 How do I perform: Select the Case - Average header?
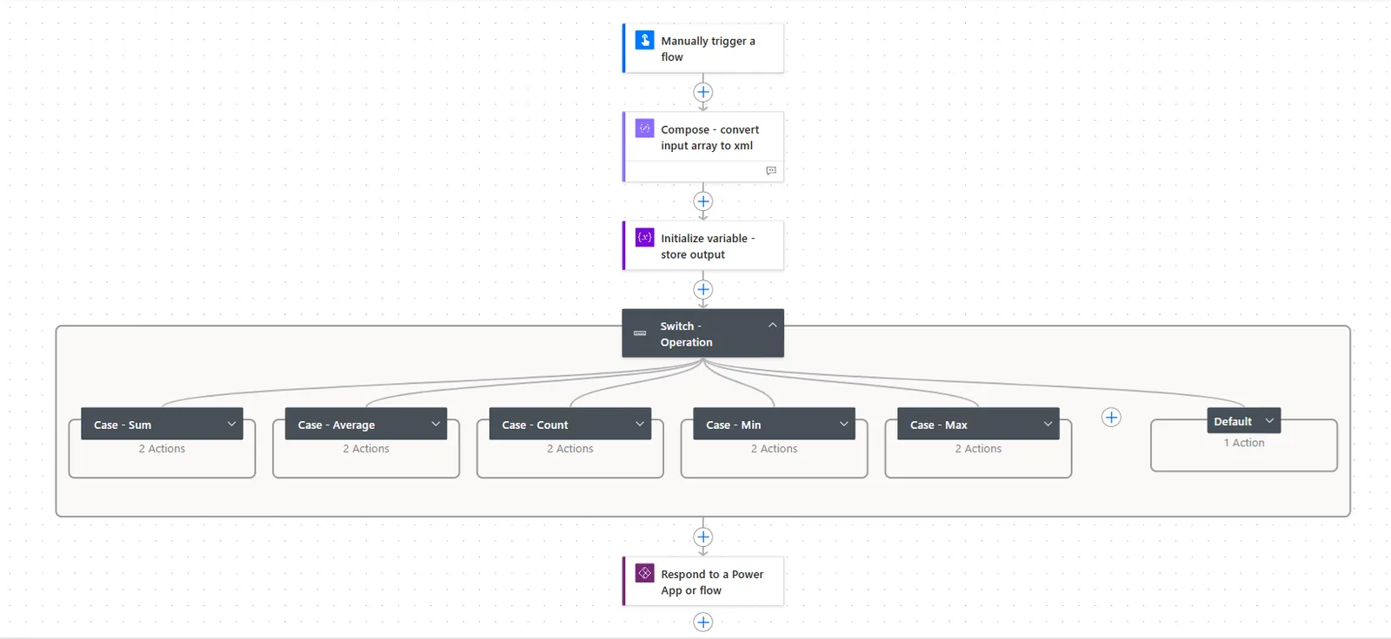366,424
